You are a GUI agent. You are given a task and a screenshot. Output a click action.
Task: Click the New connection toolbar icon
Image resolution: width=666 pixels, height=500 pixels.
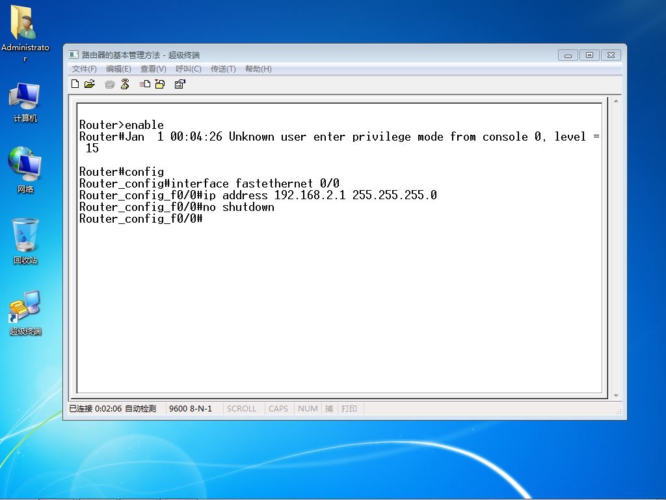[75, 84]
